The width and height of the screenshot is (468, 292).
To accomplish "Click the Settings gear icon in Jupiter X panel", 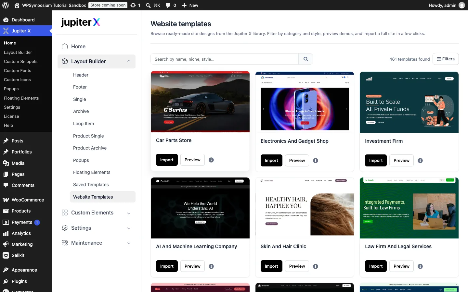I will (x=65, y=228).
